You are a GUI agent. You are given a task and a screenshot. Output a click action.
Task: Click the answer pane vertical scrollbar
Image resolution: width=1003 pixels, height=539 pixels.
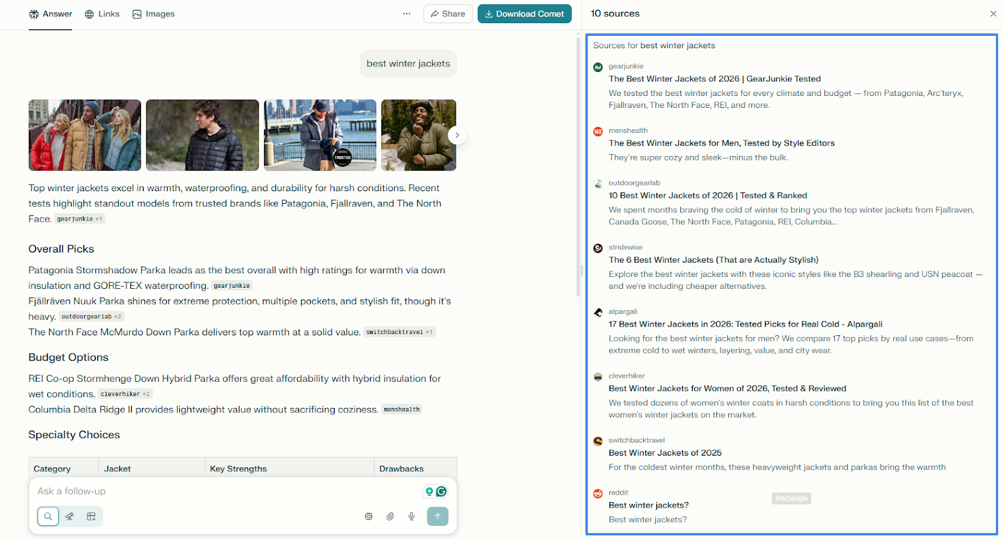tap(578, 166)
